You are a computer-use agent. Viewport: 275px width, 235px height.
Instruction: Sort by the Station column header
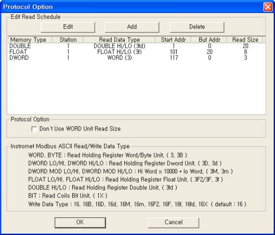click(67, 39)
